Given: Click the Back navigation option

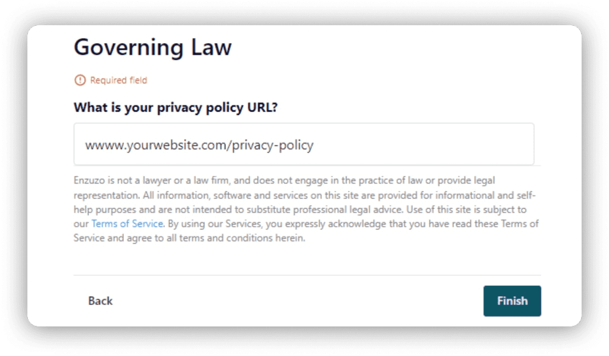Looking at the screenshot, I should 100,300.
